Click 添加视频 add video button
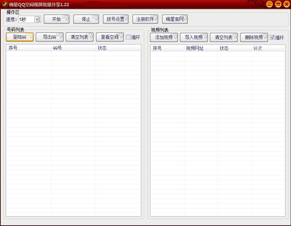The image size is (291, 226). (x=164, y=37)
